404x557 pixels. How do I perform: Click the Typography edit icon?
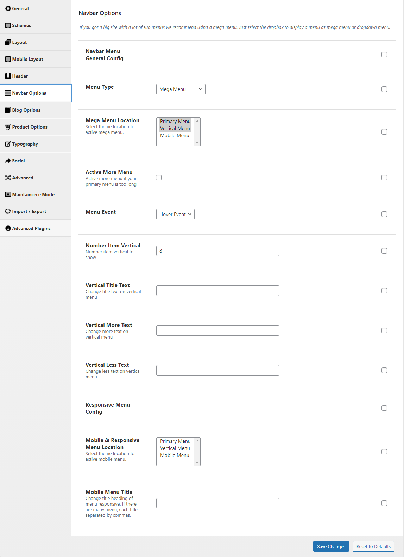tap(8, 144)
